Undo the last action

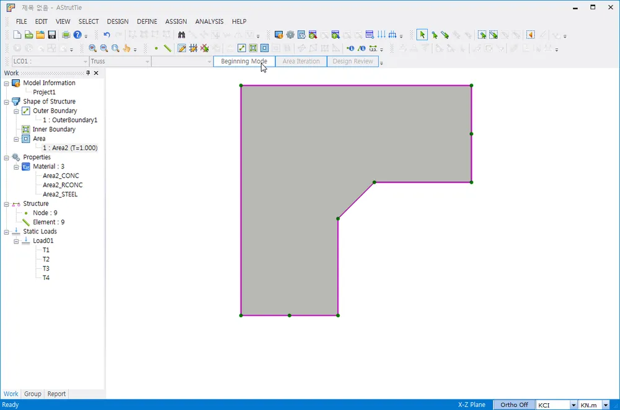click(107, 35)
